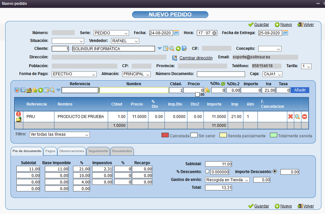Click the address book icon beside Cambiar dirección
The image size is (325, 214).
(175, 58)
